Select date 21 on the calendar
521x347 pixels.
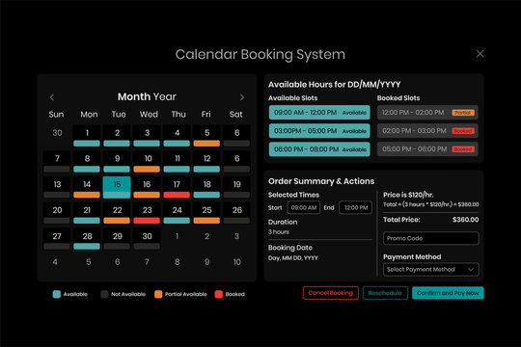click(87, 213)
